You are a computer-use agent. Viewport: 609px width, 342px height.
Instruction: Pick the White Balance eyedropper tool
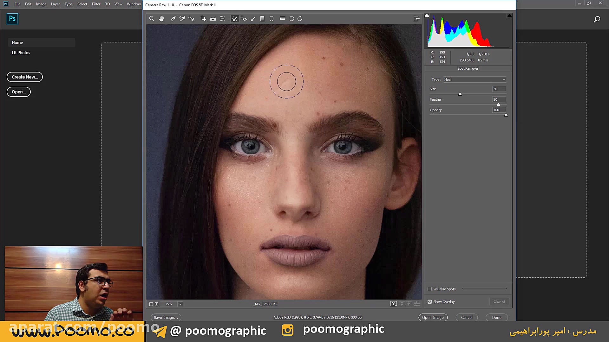click(173, 18)
